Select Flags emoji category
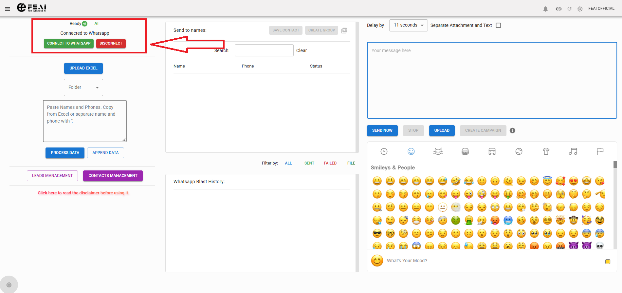The height and width of the screenshot is (293, 622). click(600, 151)
